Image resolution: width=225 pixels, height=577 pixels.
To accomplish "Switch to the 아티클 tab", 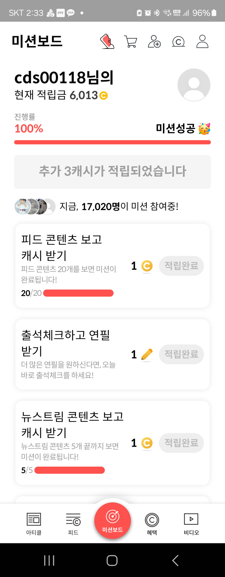I will click(x=34, y=524).
